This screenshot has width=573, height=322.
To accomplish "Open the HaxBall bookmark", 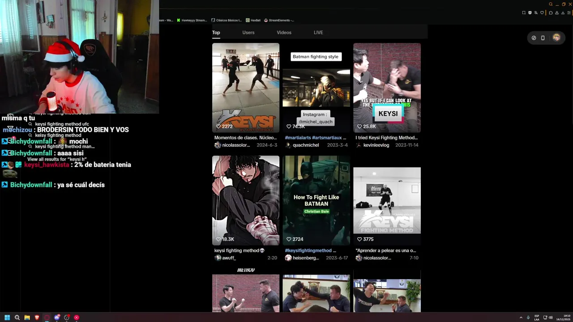I will (253, 20).
